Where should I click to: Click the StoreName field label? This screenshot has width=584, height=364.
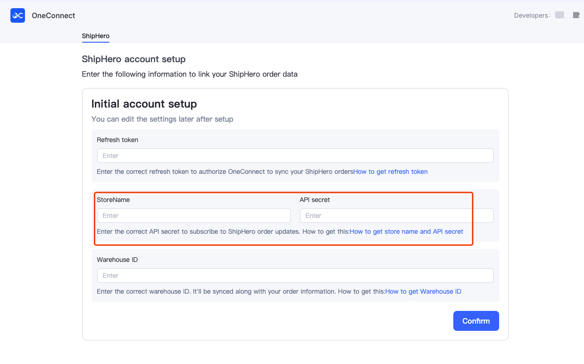113,200
